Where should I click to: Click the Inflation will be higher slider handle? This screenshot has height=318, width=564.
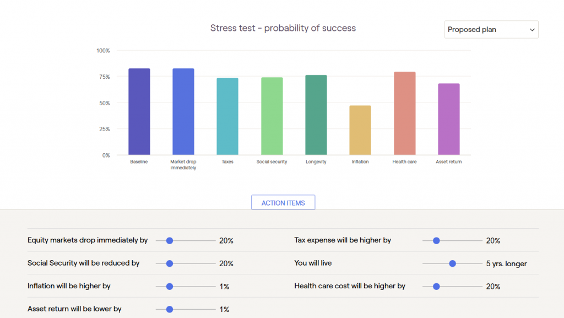(x=170, y=287)
